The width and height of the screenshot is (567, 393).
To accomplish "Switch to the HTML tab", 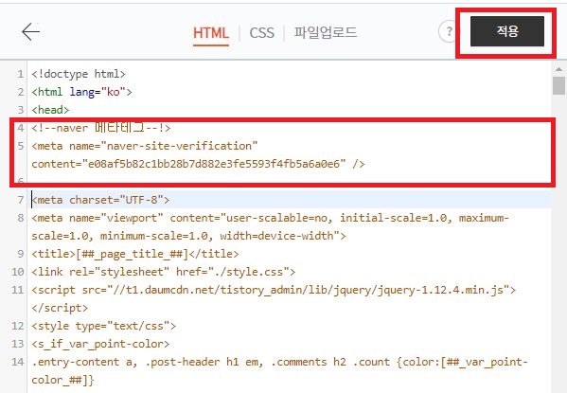I will [x=211, y=33].
